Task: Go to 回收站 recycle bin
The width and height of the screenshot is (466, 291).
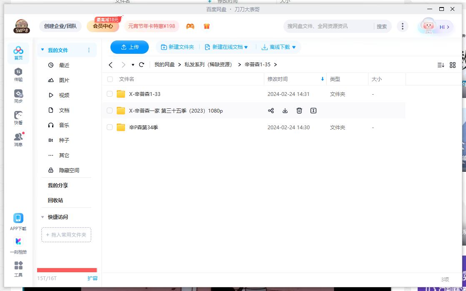Action: point(55,200)
